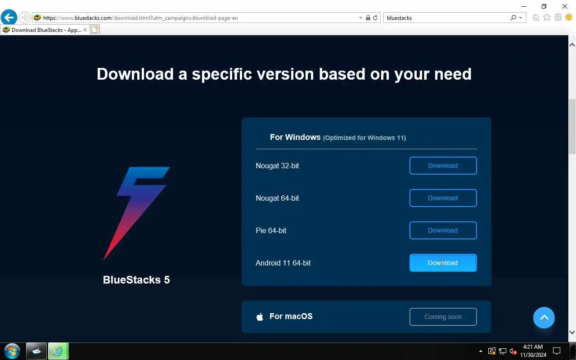Download Nougat 32-bit version
Viewport: 576px width, 360px height.
click(x=443, y=166)
